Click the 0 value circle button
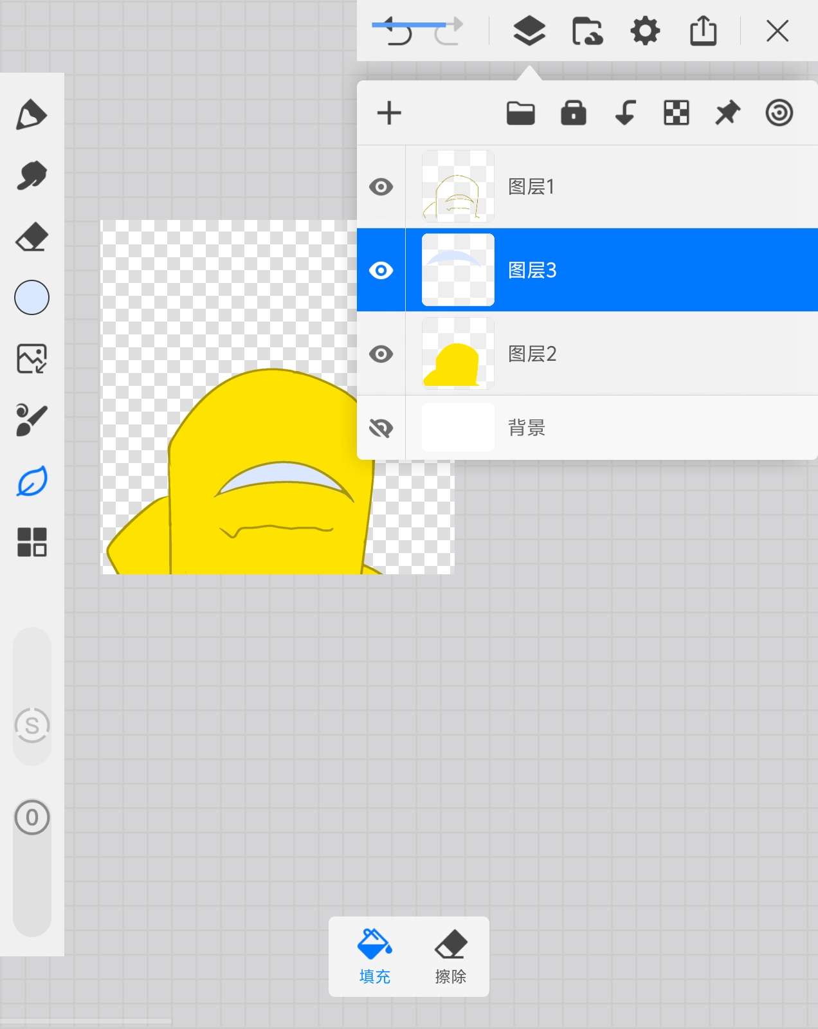This screenshot has width=818, height=1029. (x=32, y=817)
